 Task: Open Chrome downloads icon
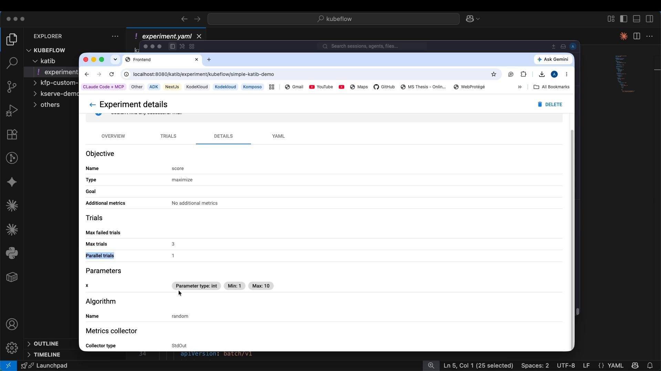(x=542, y=74)
